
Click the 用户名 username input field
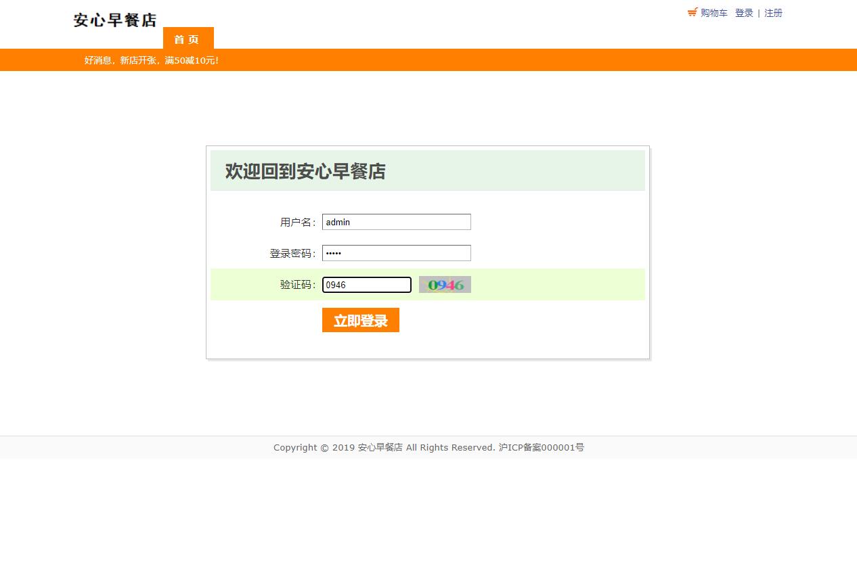tap(396, 221)
